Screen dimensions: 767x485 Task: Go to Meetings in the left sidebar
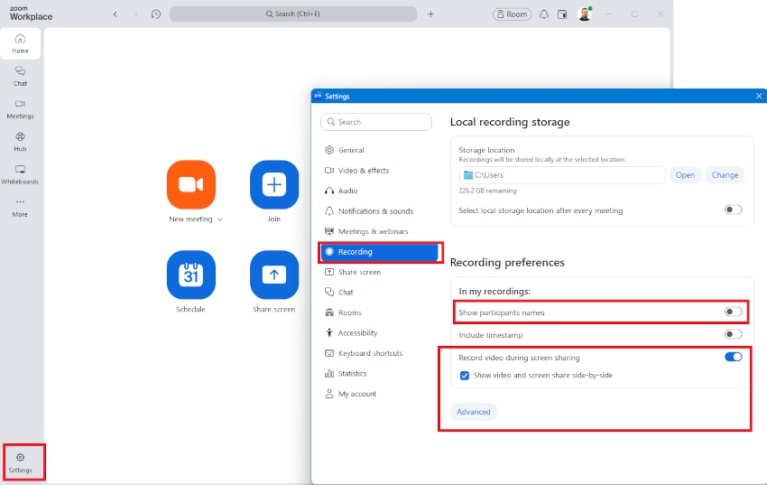[x=20, y=109]
